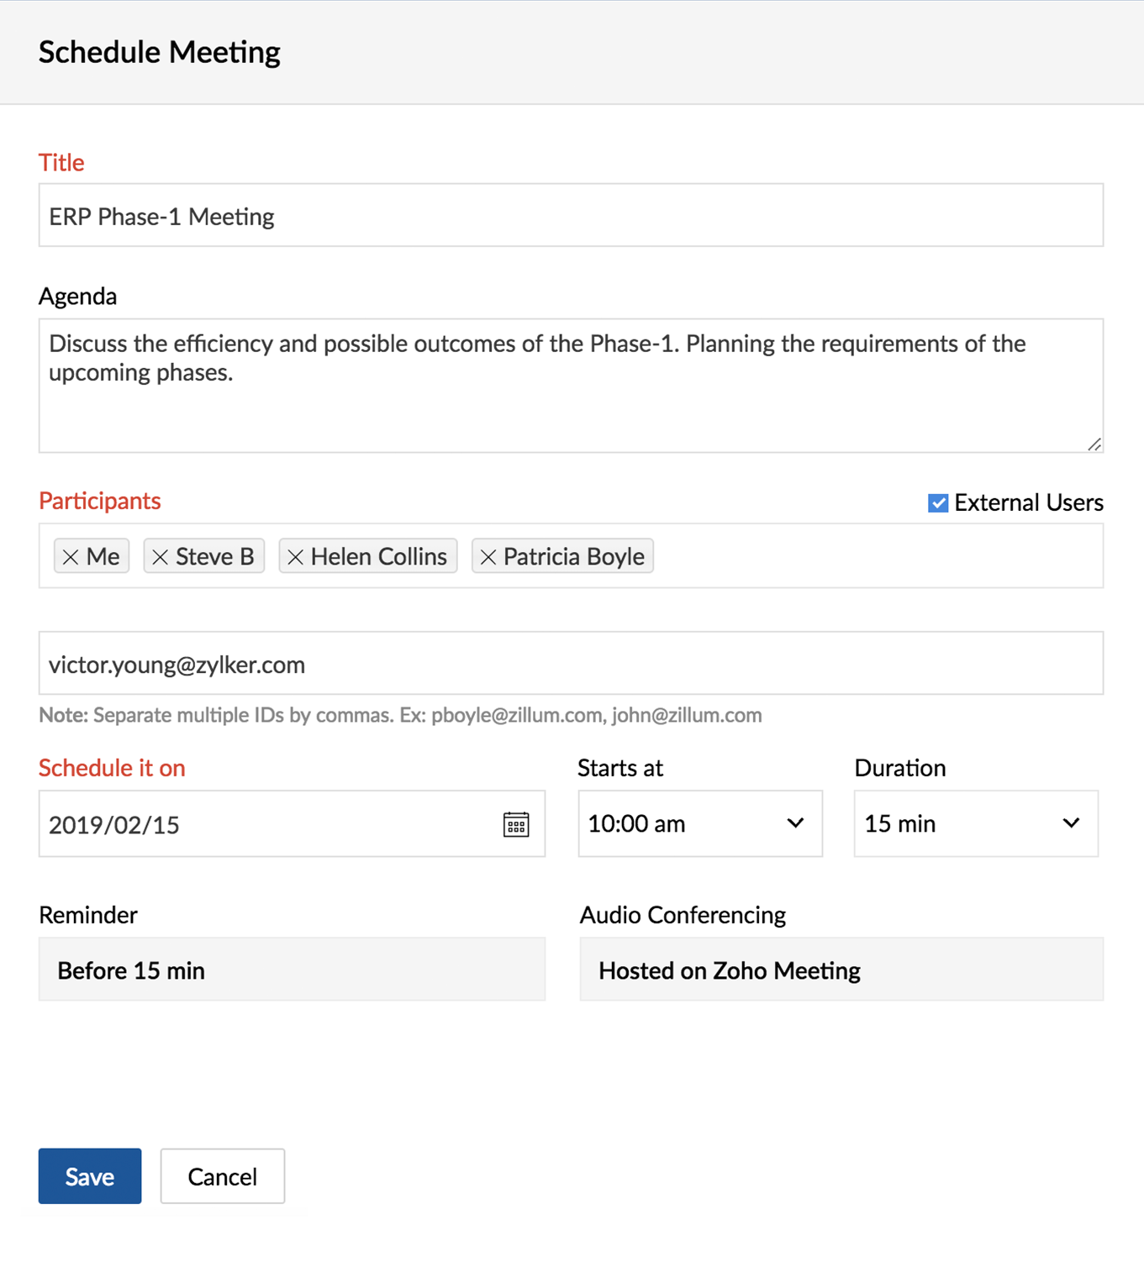
Task: Open the calendar date picker icon
Action: (516, 824)
